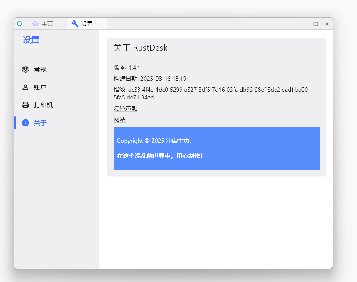Image resolution: width=357 pixels, height=282 pixels.
Task: Minimize the RustDesk window
Action: pyautogui.click(x=304, y=24)
